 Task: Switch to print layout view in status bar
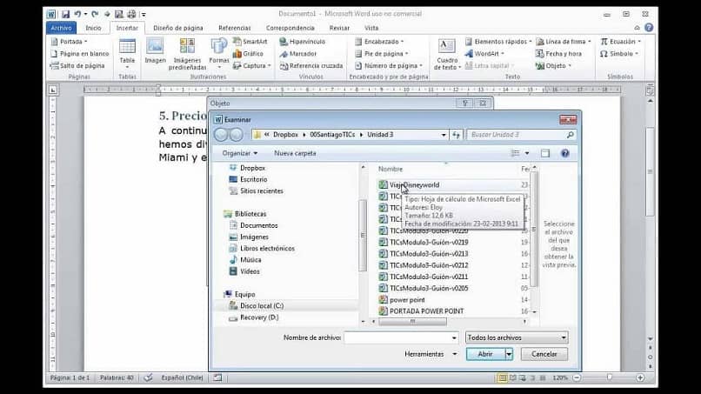click(x=503, y=377)
